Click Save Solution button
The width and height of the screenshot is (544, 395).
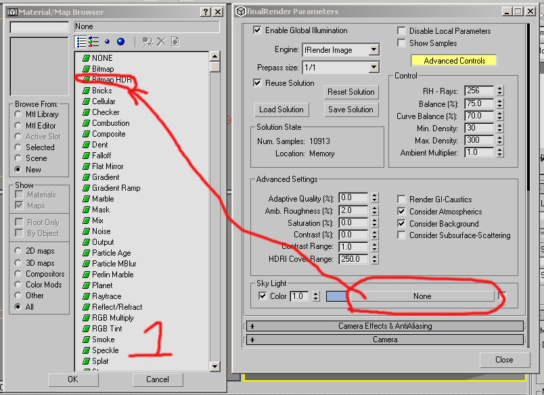click(x=351, y=110)
